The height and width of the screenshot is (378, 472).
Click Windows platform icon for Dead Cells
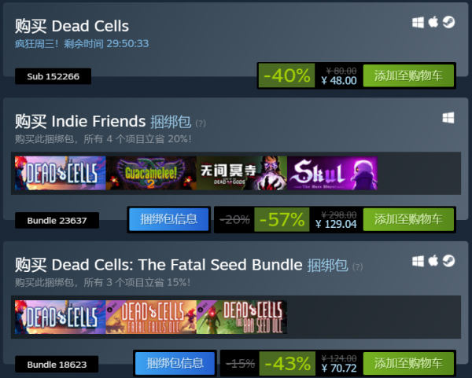[419, 22]
